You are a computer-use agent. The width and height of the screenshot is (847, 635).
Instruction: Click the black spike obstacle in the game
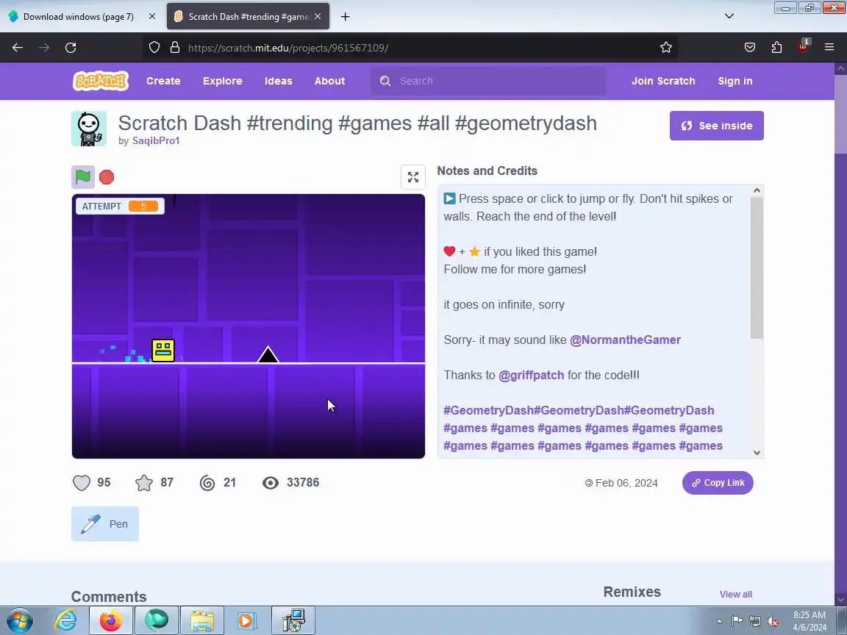pyautogui.click(x=268, y=354)
